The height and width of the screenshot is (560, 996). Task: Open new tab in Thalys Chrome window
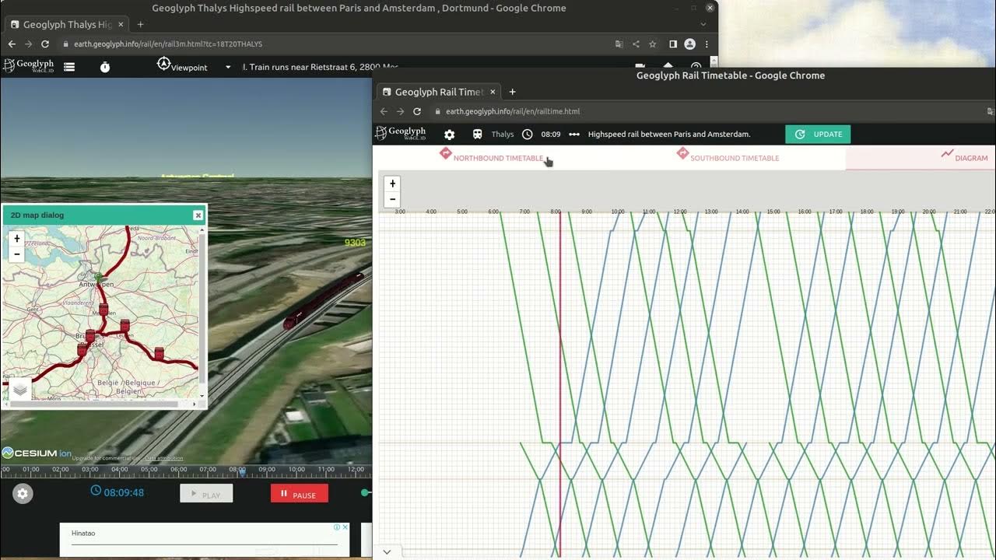coord(140,24)
